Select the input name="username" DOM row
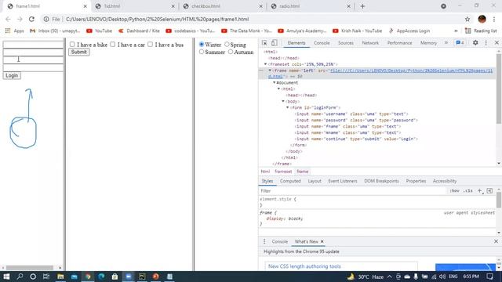Image resolution: width=502 pixels, height=282 pixels. pyautogui.click(x=351, y=114)
